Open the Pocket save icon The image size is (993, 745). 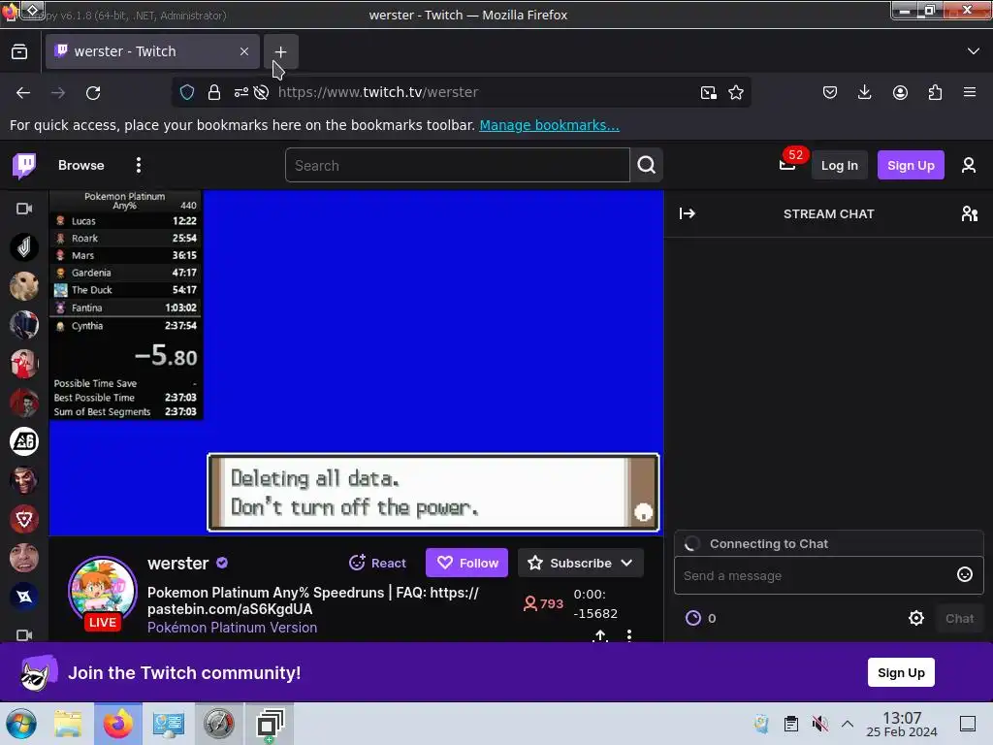830,92
